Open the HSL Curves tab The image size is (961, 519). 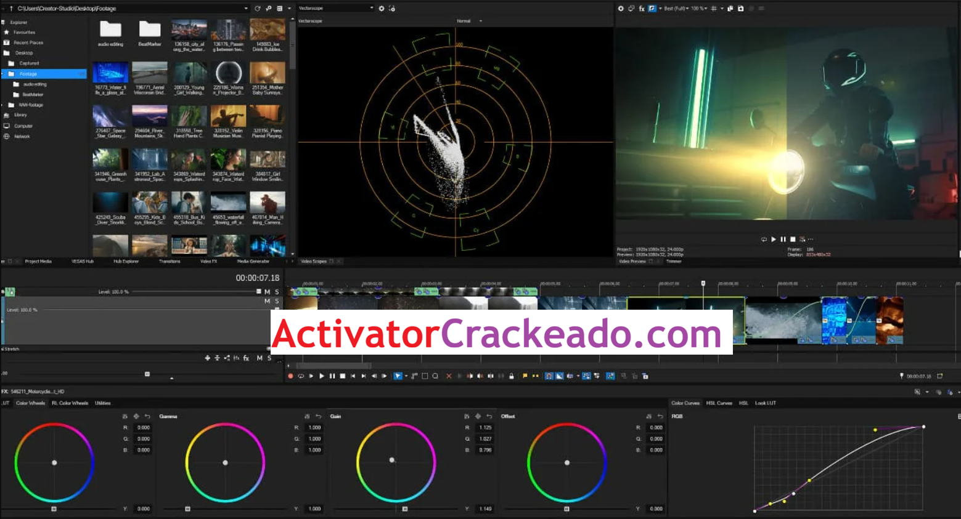point(719,403)
